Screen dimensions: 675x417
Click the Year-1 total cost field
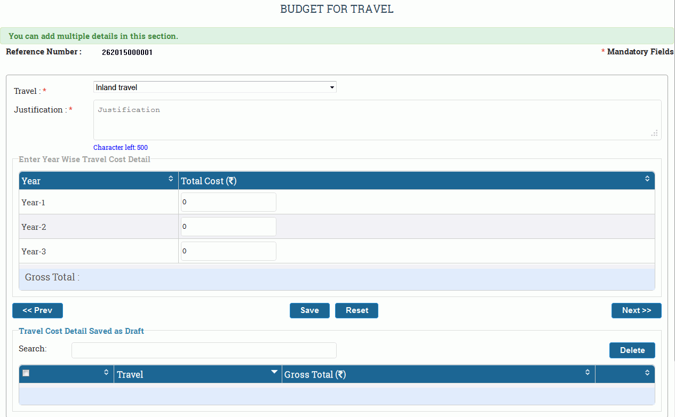pyautogui.click(x=228, y=202)
